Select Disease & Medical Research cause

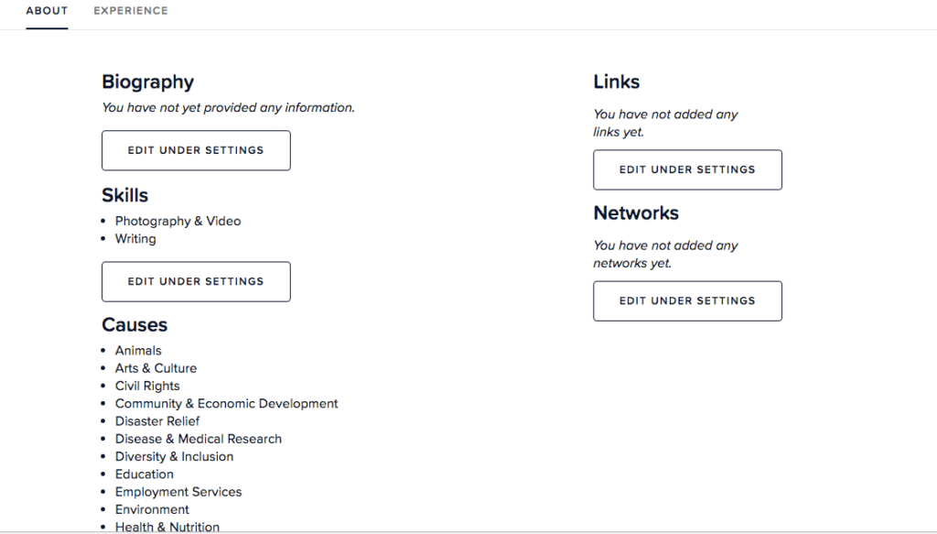tap(198, 439)
